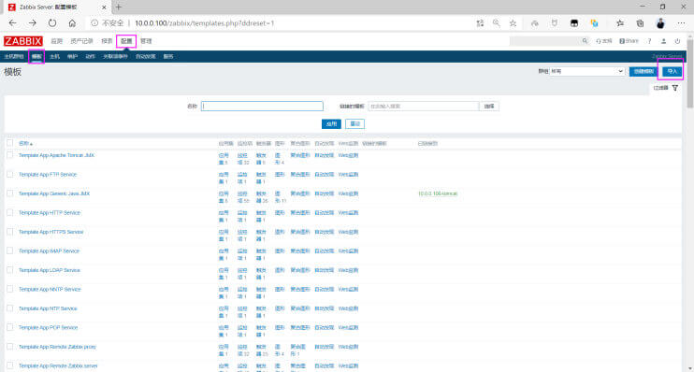
Task: Switch to the 主机群组 submenu tab
Action: pos(14,57)
